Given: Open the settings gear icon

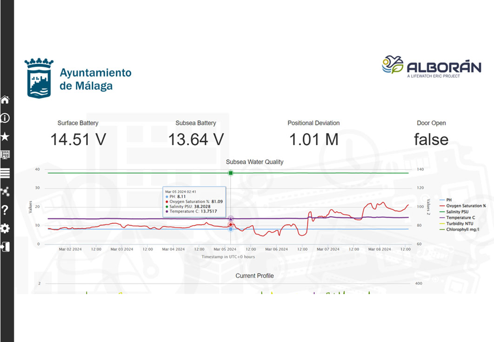Looking at the screenshot, I should [x=5, y=228].
